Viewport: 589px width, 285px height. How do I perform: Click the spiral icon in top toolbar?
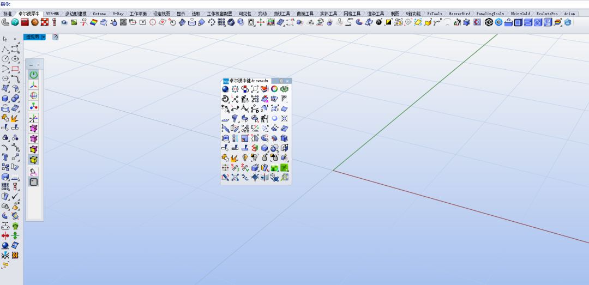pyautogui.click(x=408, y=22)
